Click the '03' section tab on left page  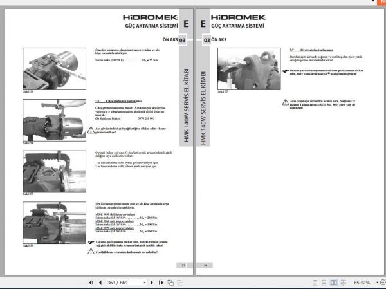183,40
